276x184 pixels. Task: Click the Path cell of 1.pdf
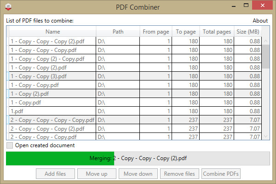[x=118, y=111]
